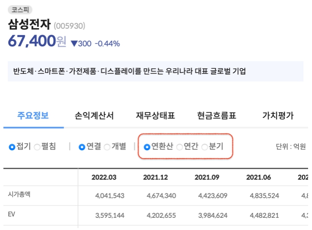Choose the 개별 radio option

tap(107, 147)
